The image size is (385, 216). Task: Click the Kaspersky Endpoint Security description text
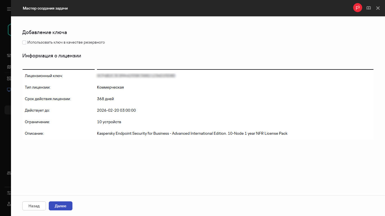(192, 133)
